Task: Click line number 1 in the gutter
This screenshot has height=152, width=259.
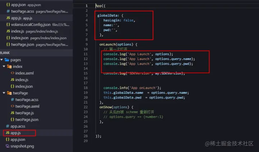Action: tap(87, 6)
